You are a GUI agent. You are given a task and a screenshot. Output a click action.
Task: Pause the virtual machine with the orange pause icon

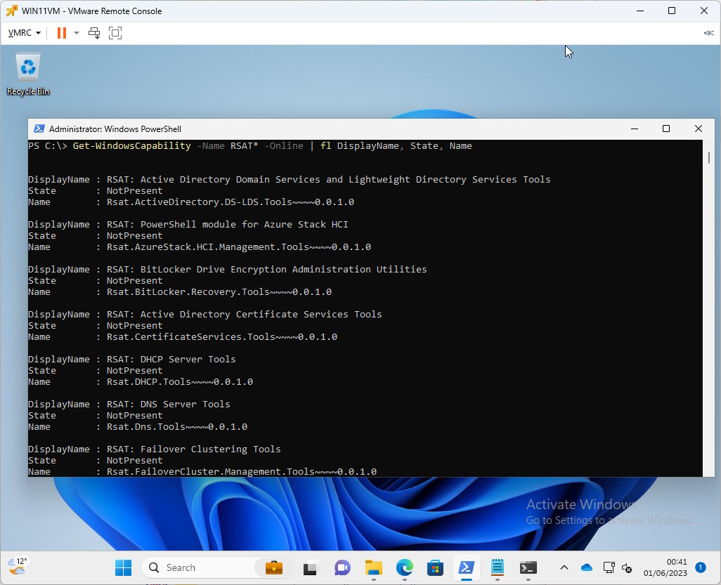click(x=62, y=33)
